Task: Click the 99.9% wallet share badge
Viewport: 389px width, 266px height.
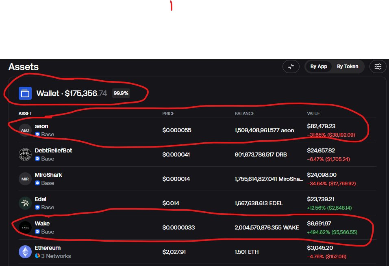Action: pyautogui.click(x=121, y=93)
